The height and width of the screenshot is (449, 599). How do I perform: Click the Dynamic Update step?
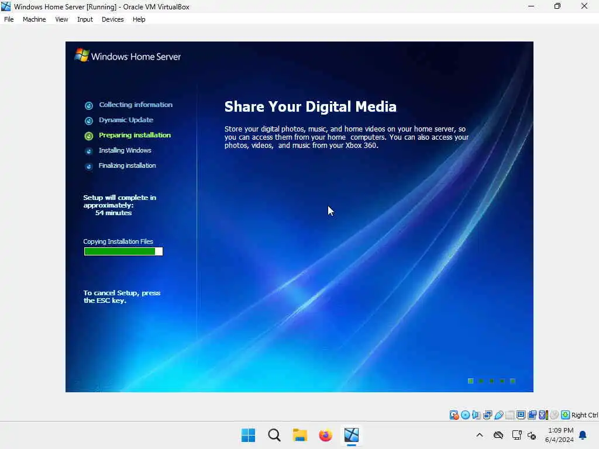click(126, 120)
